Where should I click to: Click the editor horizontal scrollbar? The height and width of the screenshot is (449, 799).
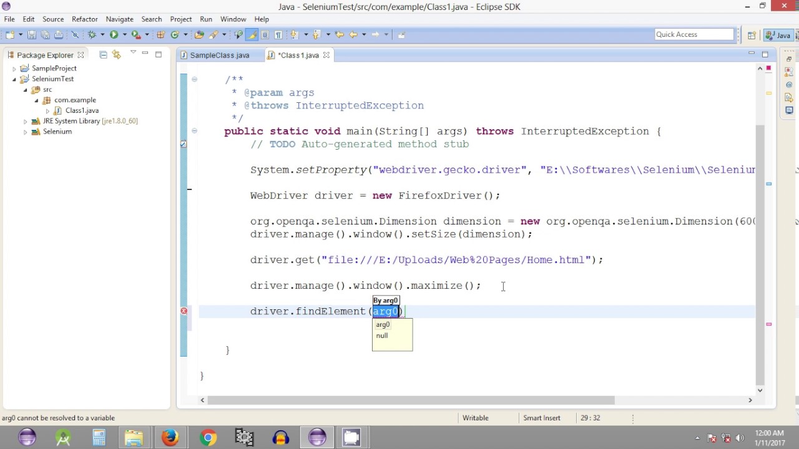point(411,400)
